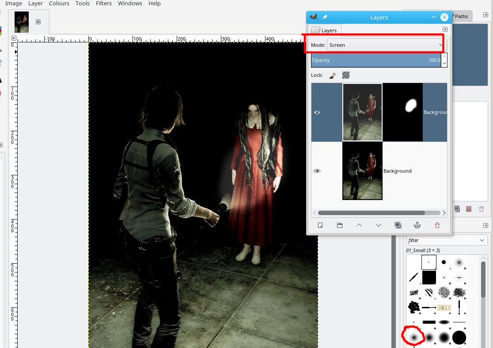Select the Layers tab in Layers dialog

coord(325,30)
